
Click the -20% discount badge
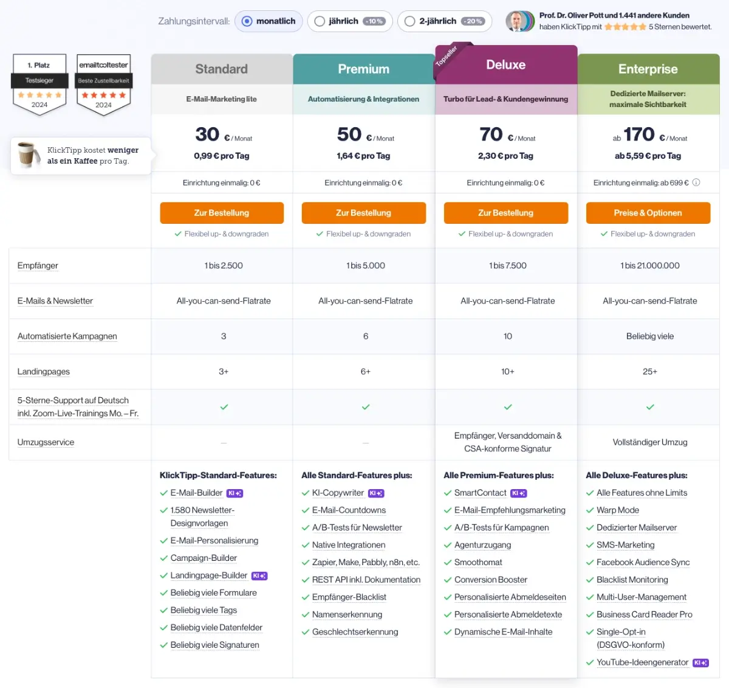[x=473, y=21]
